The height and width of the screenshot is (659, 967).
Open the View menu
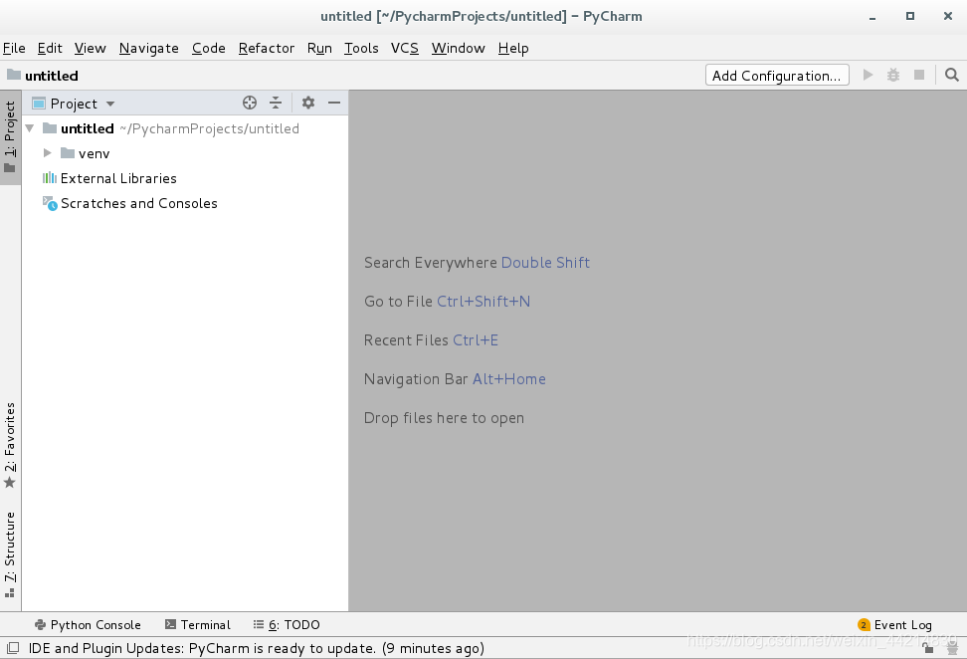91,48
